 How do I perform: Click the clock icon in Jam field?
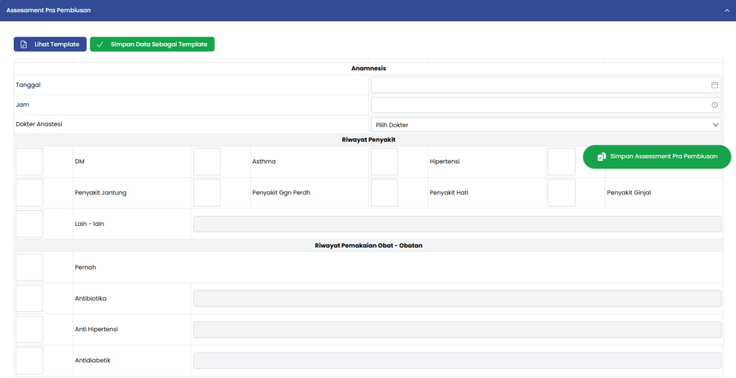[x=714, y=105]
